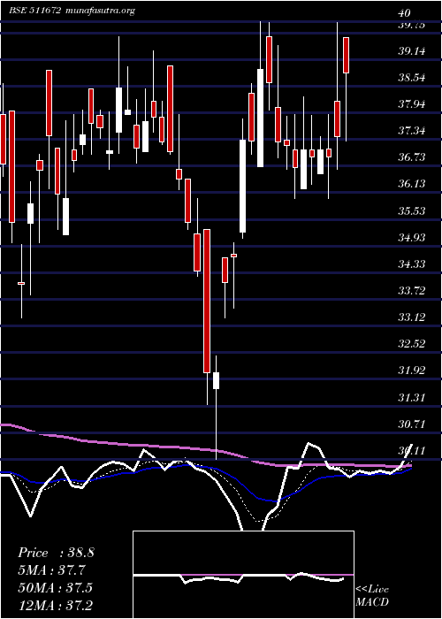
Task: Select the tall red candle at the lowest dip
Action: [x=207, y=301]
